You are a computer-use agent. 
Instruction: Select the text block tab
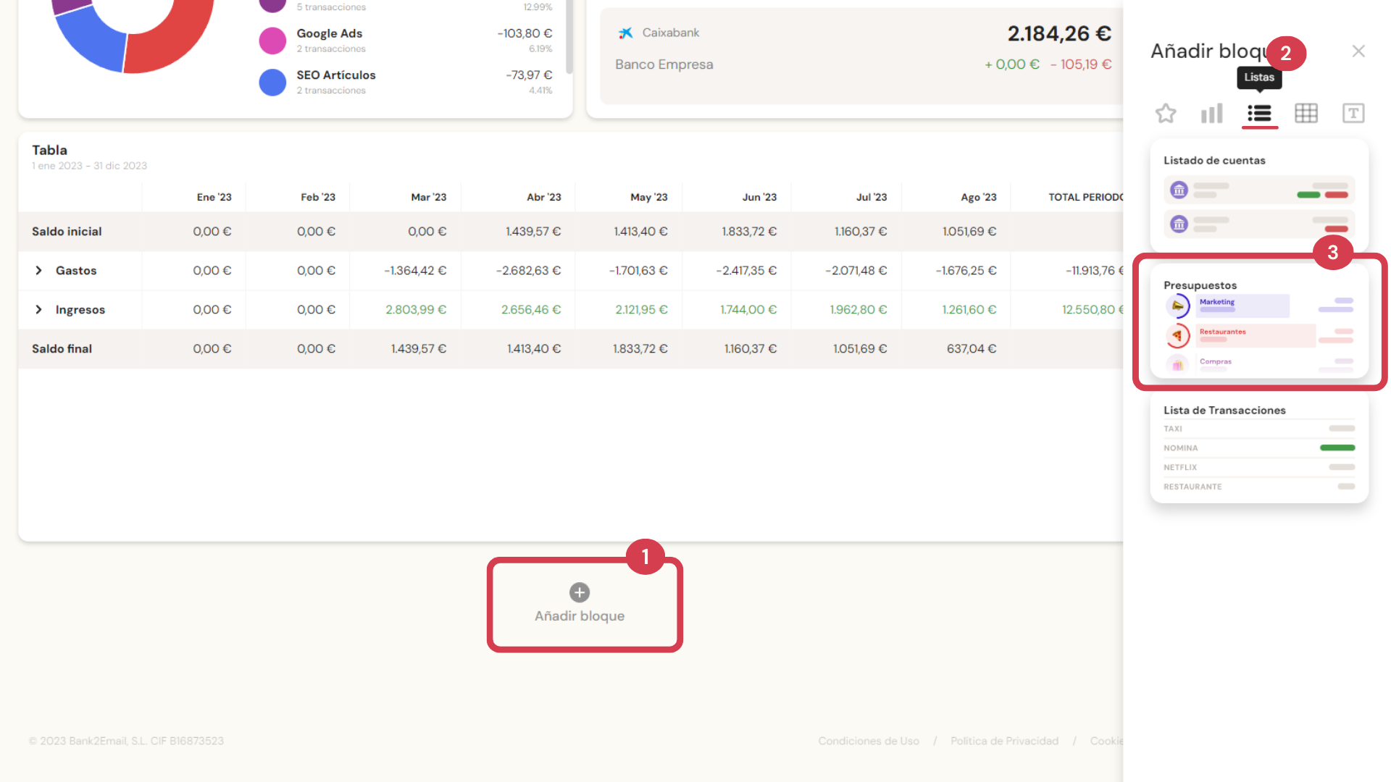(1353, 114)
